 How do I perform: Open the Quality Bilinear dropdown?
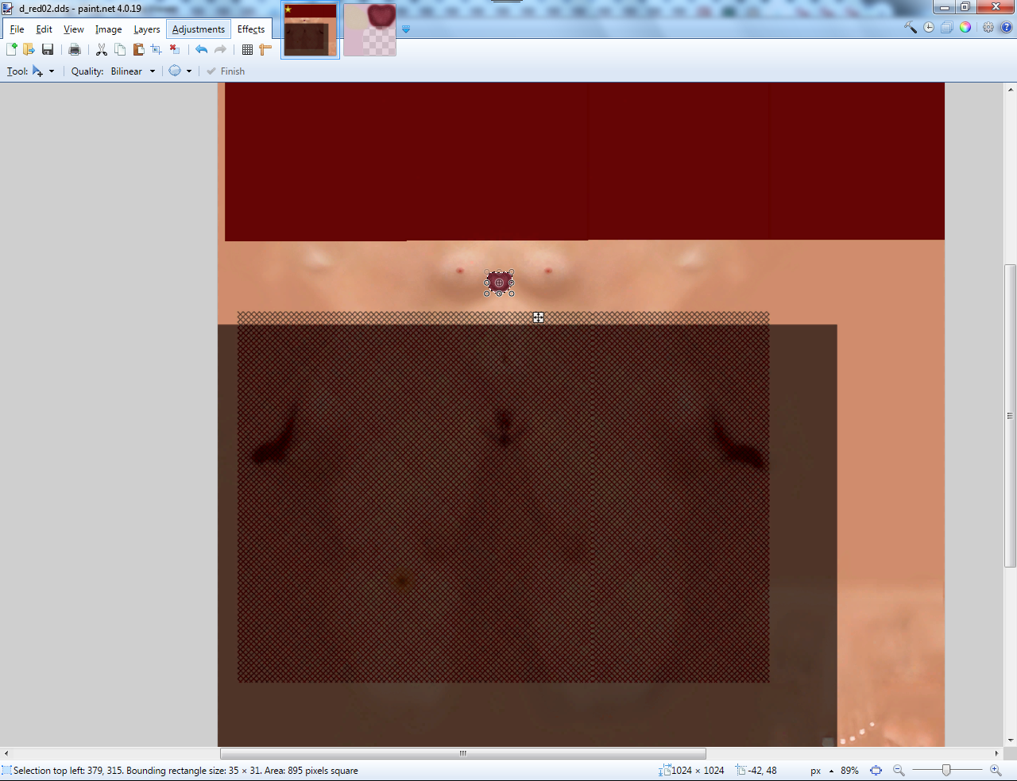tap(133, 71)
